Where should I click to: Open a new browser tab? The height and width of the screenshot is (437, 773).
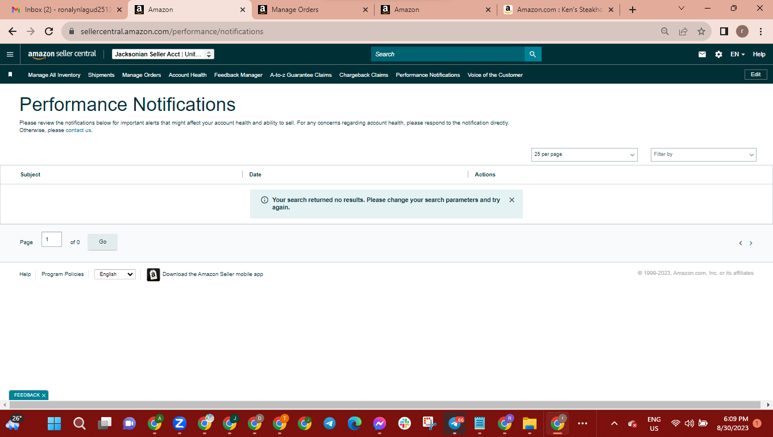[633, 10]
